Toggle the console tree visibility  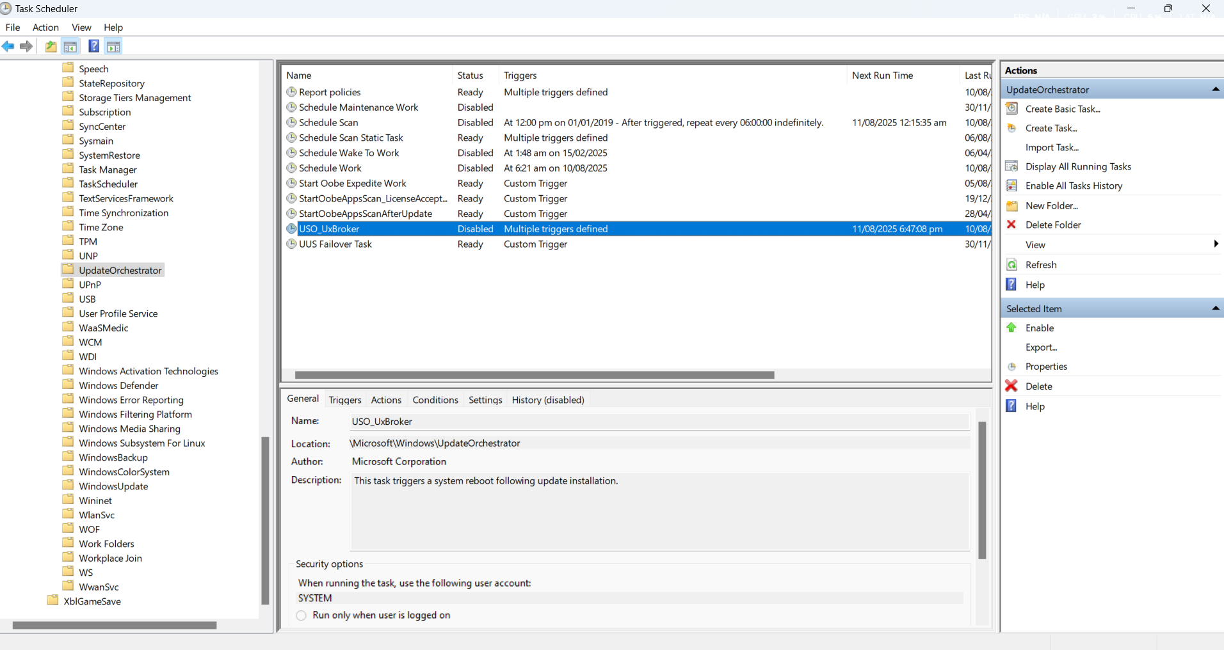point(70,46)
